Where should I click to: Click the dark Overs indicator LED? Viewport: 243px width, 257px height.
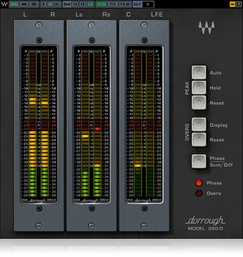point(199,193)
